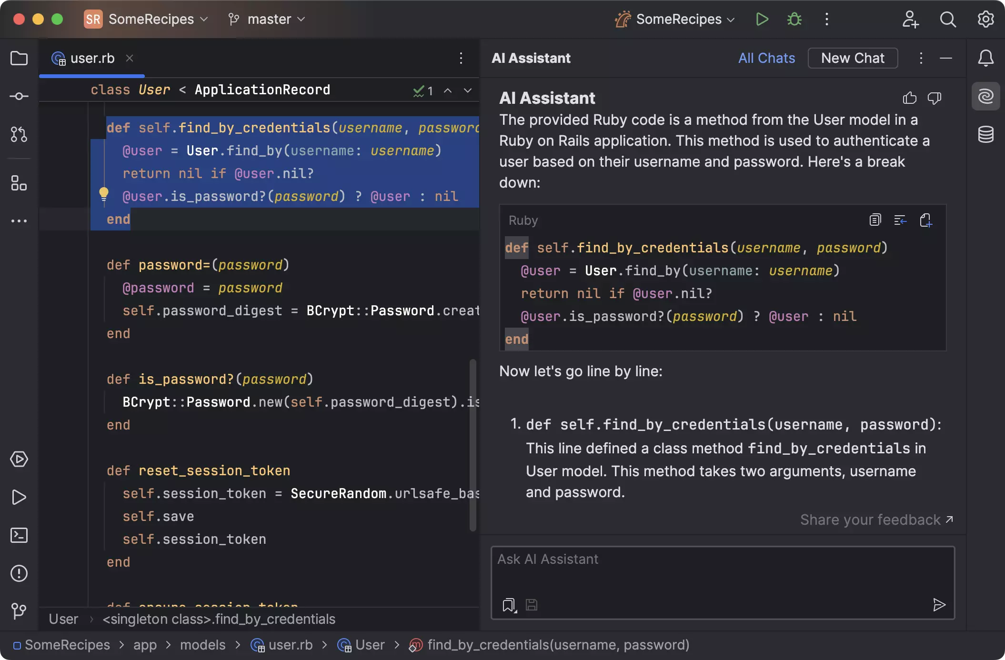
Task: Open the Commit tool window
Action: click(19, 97)
